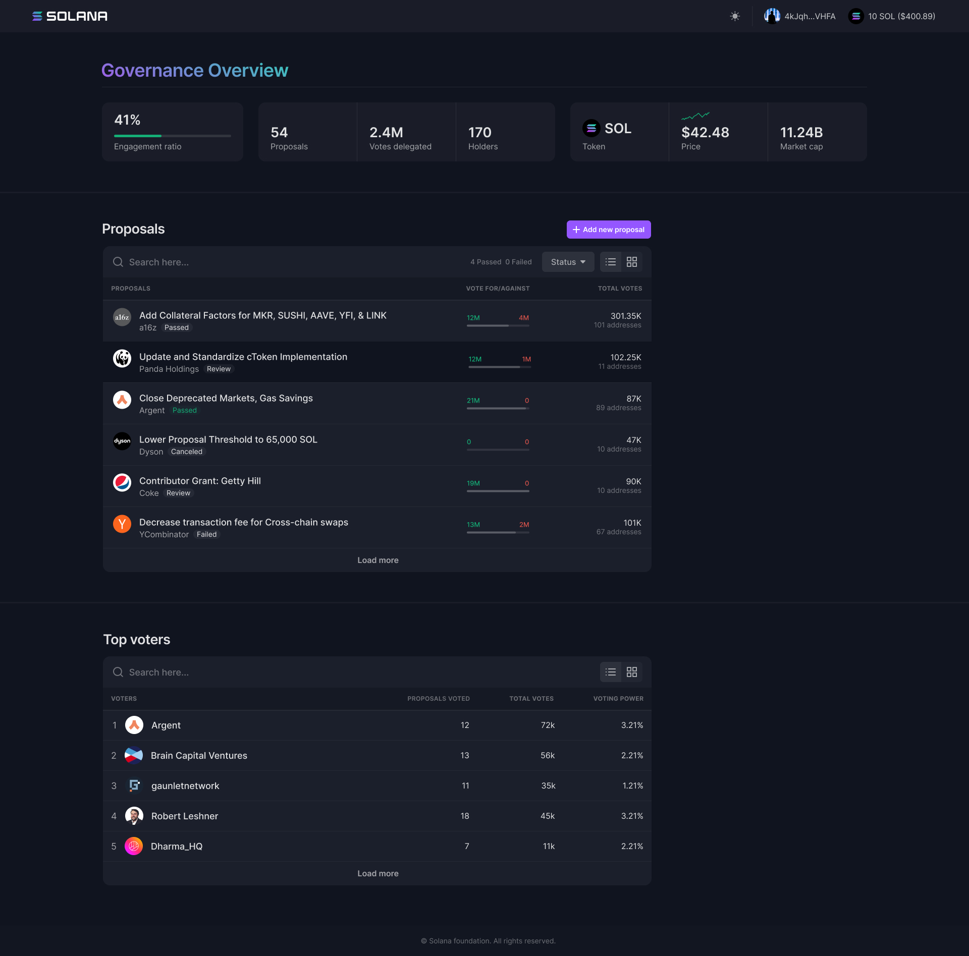Screen dimensions: 969x956
Task: Click 10 SOL ($400.89) balance
Action: tap(901, 16)
